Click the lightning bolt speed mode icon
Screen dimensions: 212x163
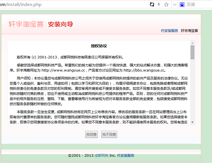(x=159, y=5)
